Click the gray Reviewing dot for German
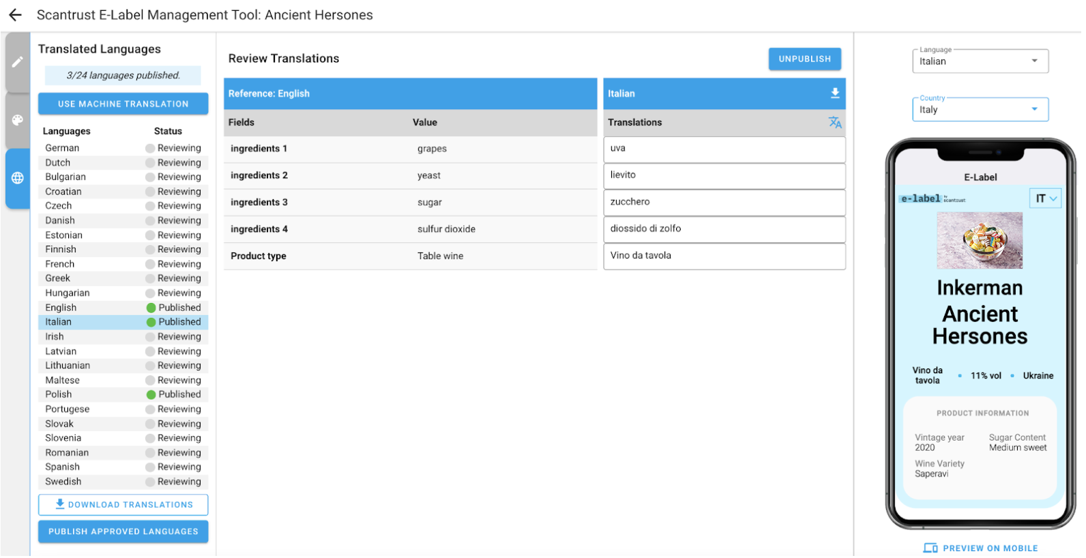 coord(150,149)
